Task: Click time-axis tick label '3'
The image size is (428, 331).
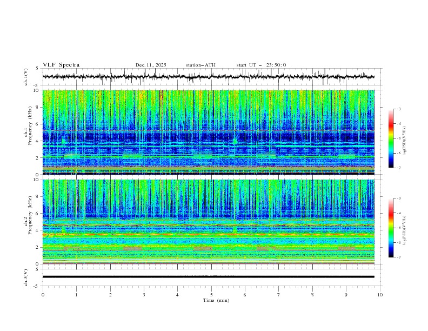Action: [144, 295]
